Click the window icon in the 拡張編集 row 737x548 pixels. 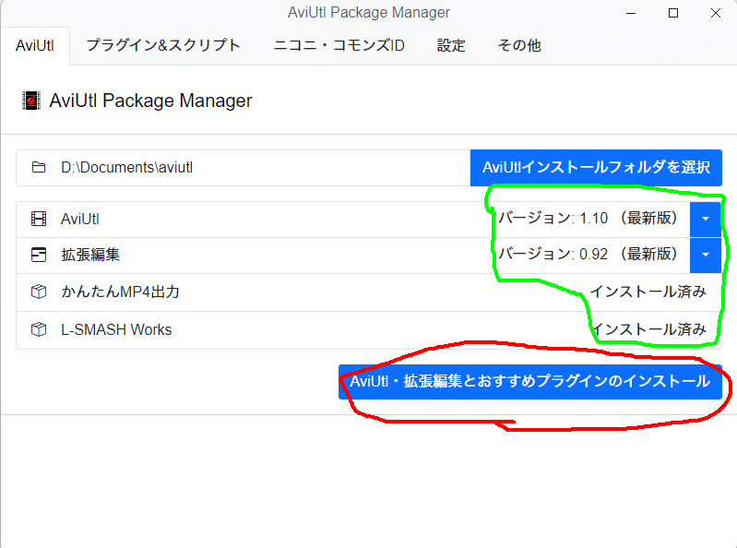click(39, 255)
